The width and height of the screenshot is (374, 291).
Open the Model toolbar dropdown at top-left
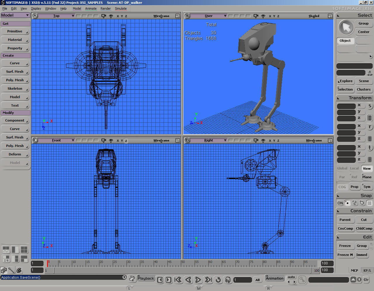(15, 15)
